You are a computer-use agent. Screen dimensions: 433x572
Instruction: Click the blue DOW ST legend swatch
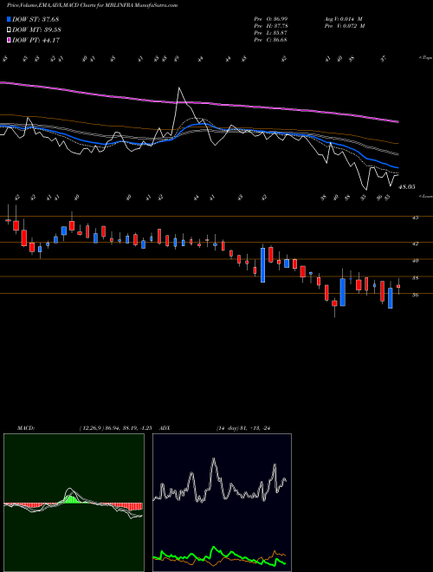(10, 19)
